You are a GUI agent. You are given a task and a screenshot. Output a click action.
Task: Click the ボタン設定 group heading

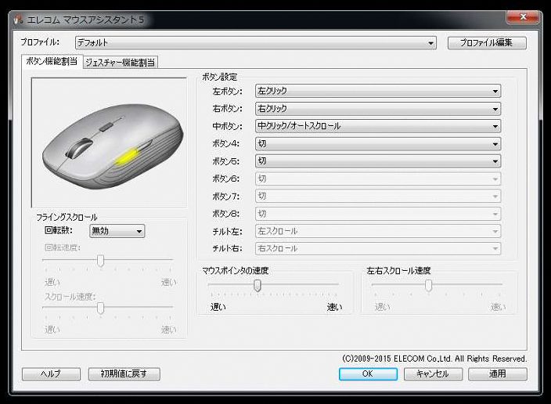click(220, 77)
